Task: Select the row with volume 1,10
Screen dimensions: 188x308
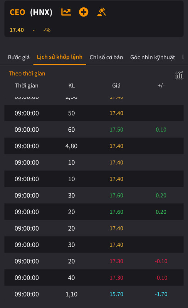Action: tap(94, 294)
